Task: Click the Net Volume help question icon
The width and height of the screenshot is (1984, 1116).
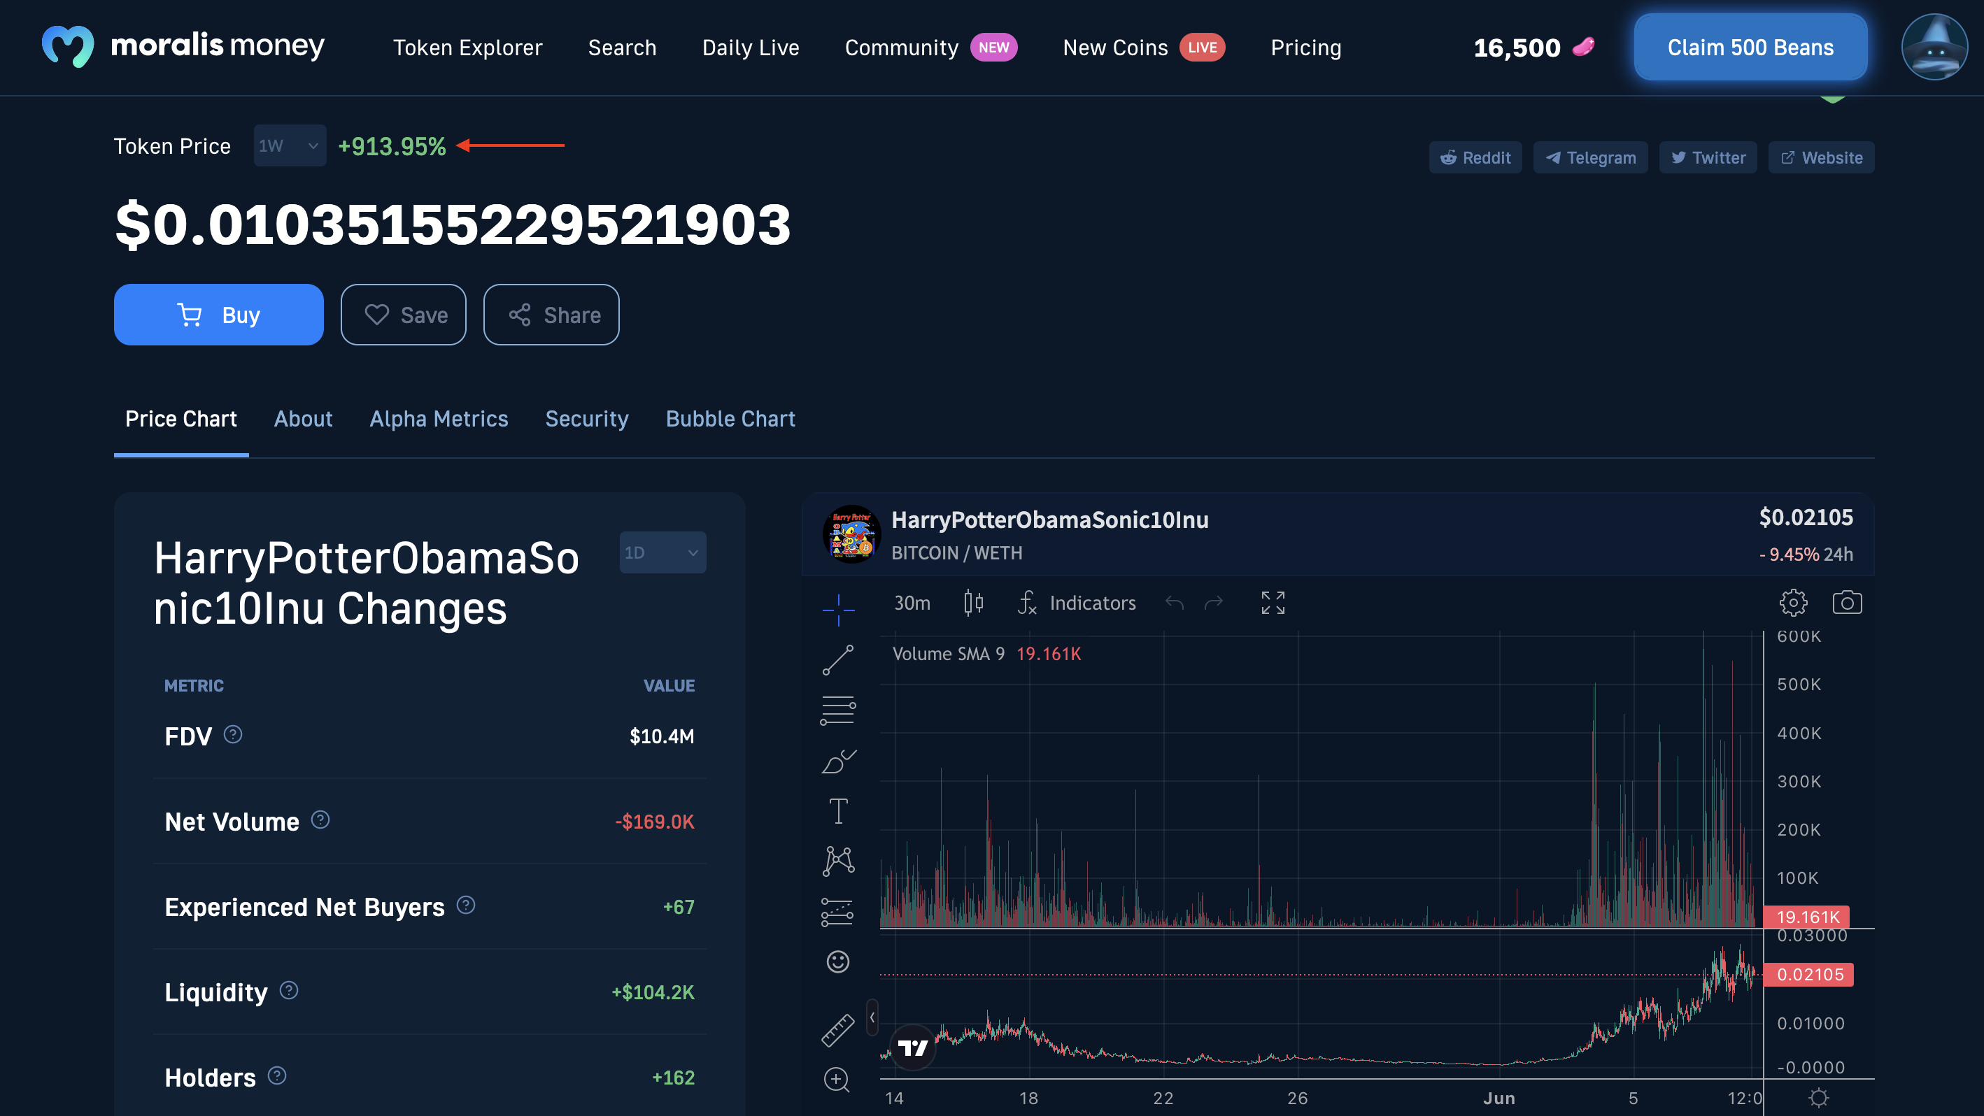Action: 320,820
